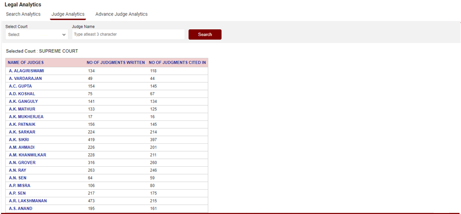Open judge A.K. Ganguly's profile
This screenshot has height=214, width=461.
[23, 101]
